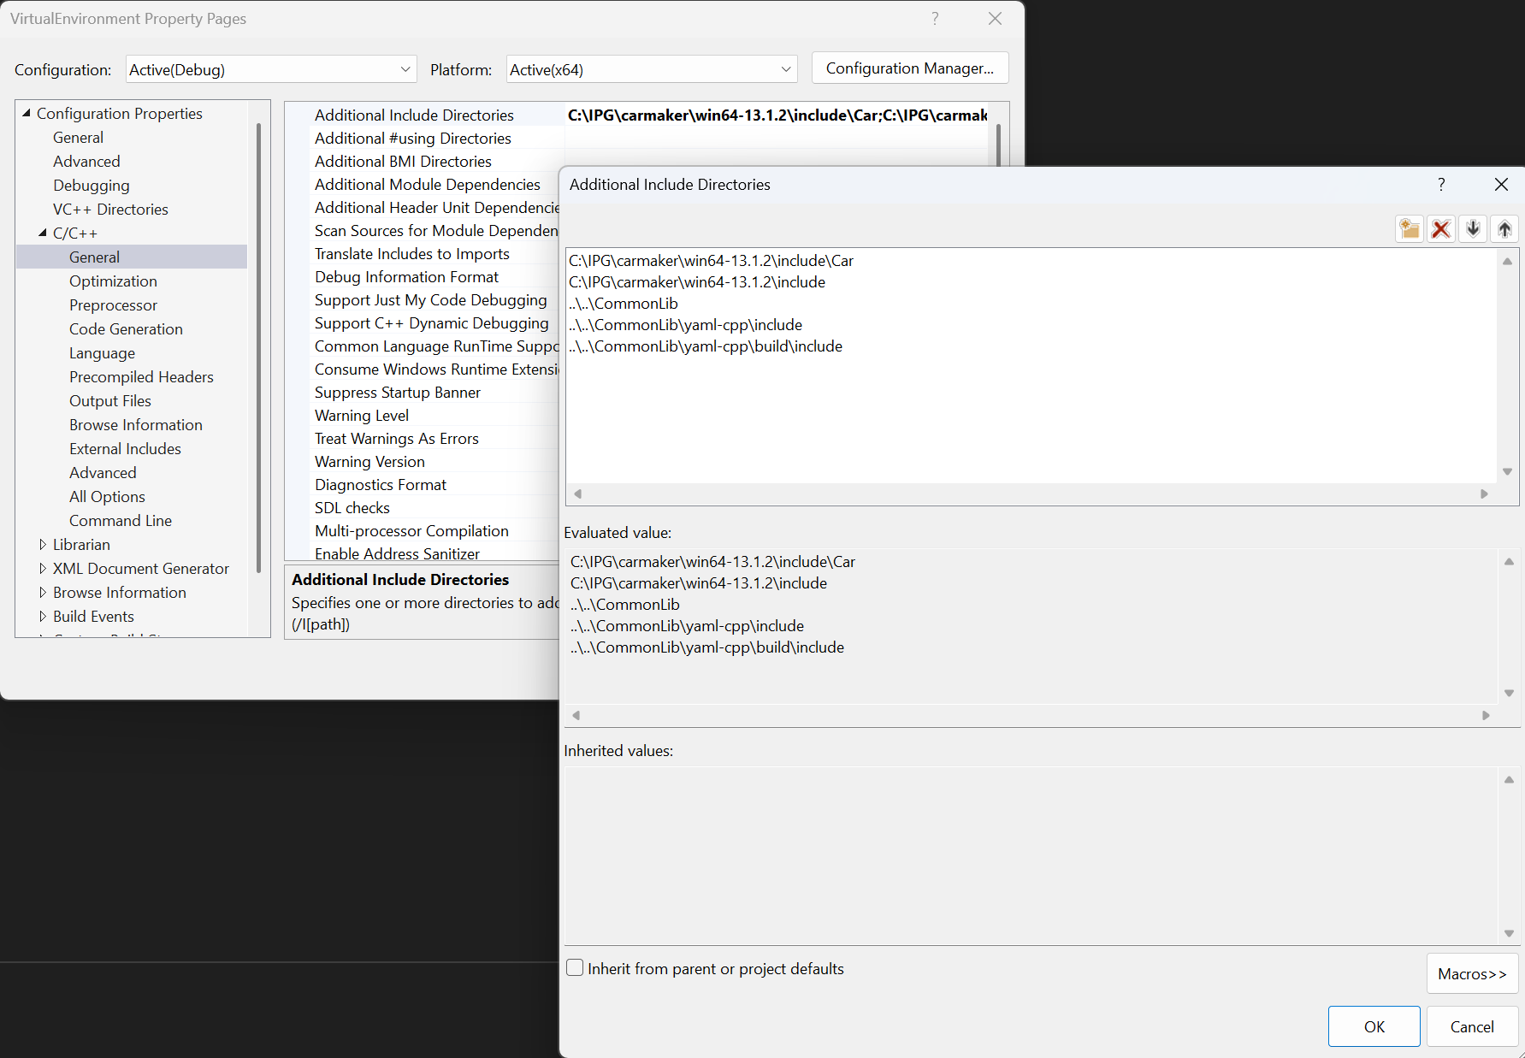Viewport: 1525px width, 1058px height.
Task: Collapse the Configuration Properties tree node
Action: pos(27,113)
